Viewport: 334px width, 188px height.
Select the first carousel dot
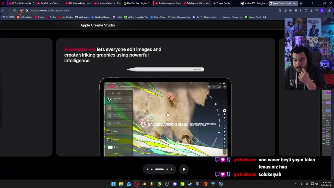click(x=148, y=169)
